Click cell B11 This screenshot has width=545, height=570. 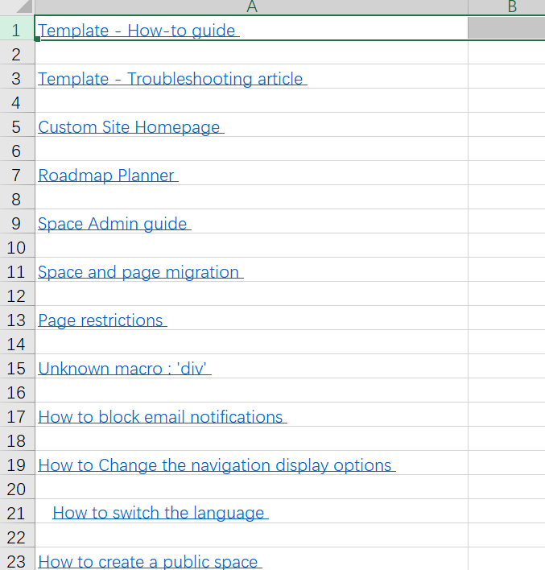pyautogui.click(x=506, y=270)
